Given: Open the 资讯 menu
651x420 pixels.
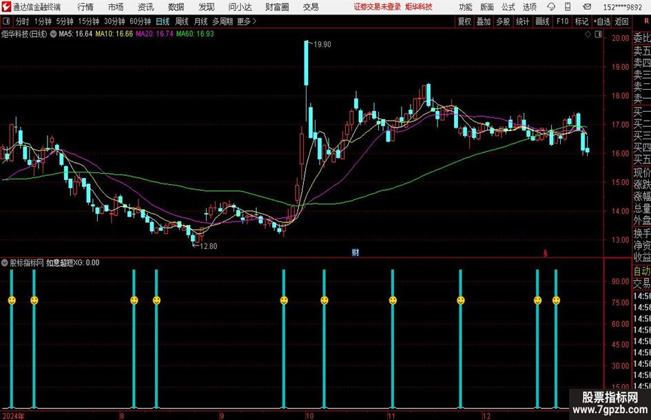Looking at the screenshot, I should pos(146,7).
